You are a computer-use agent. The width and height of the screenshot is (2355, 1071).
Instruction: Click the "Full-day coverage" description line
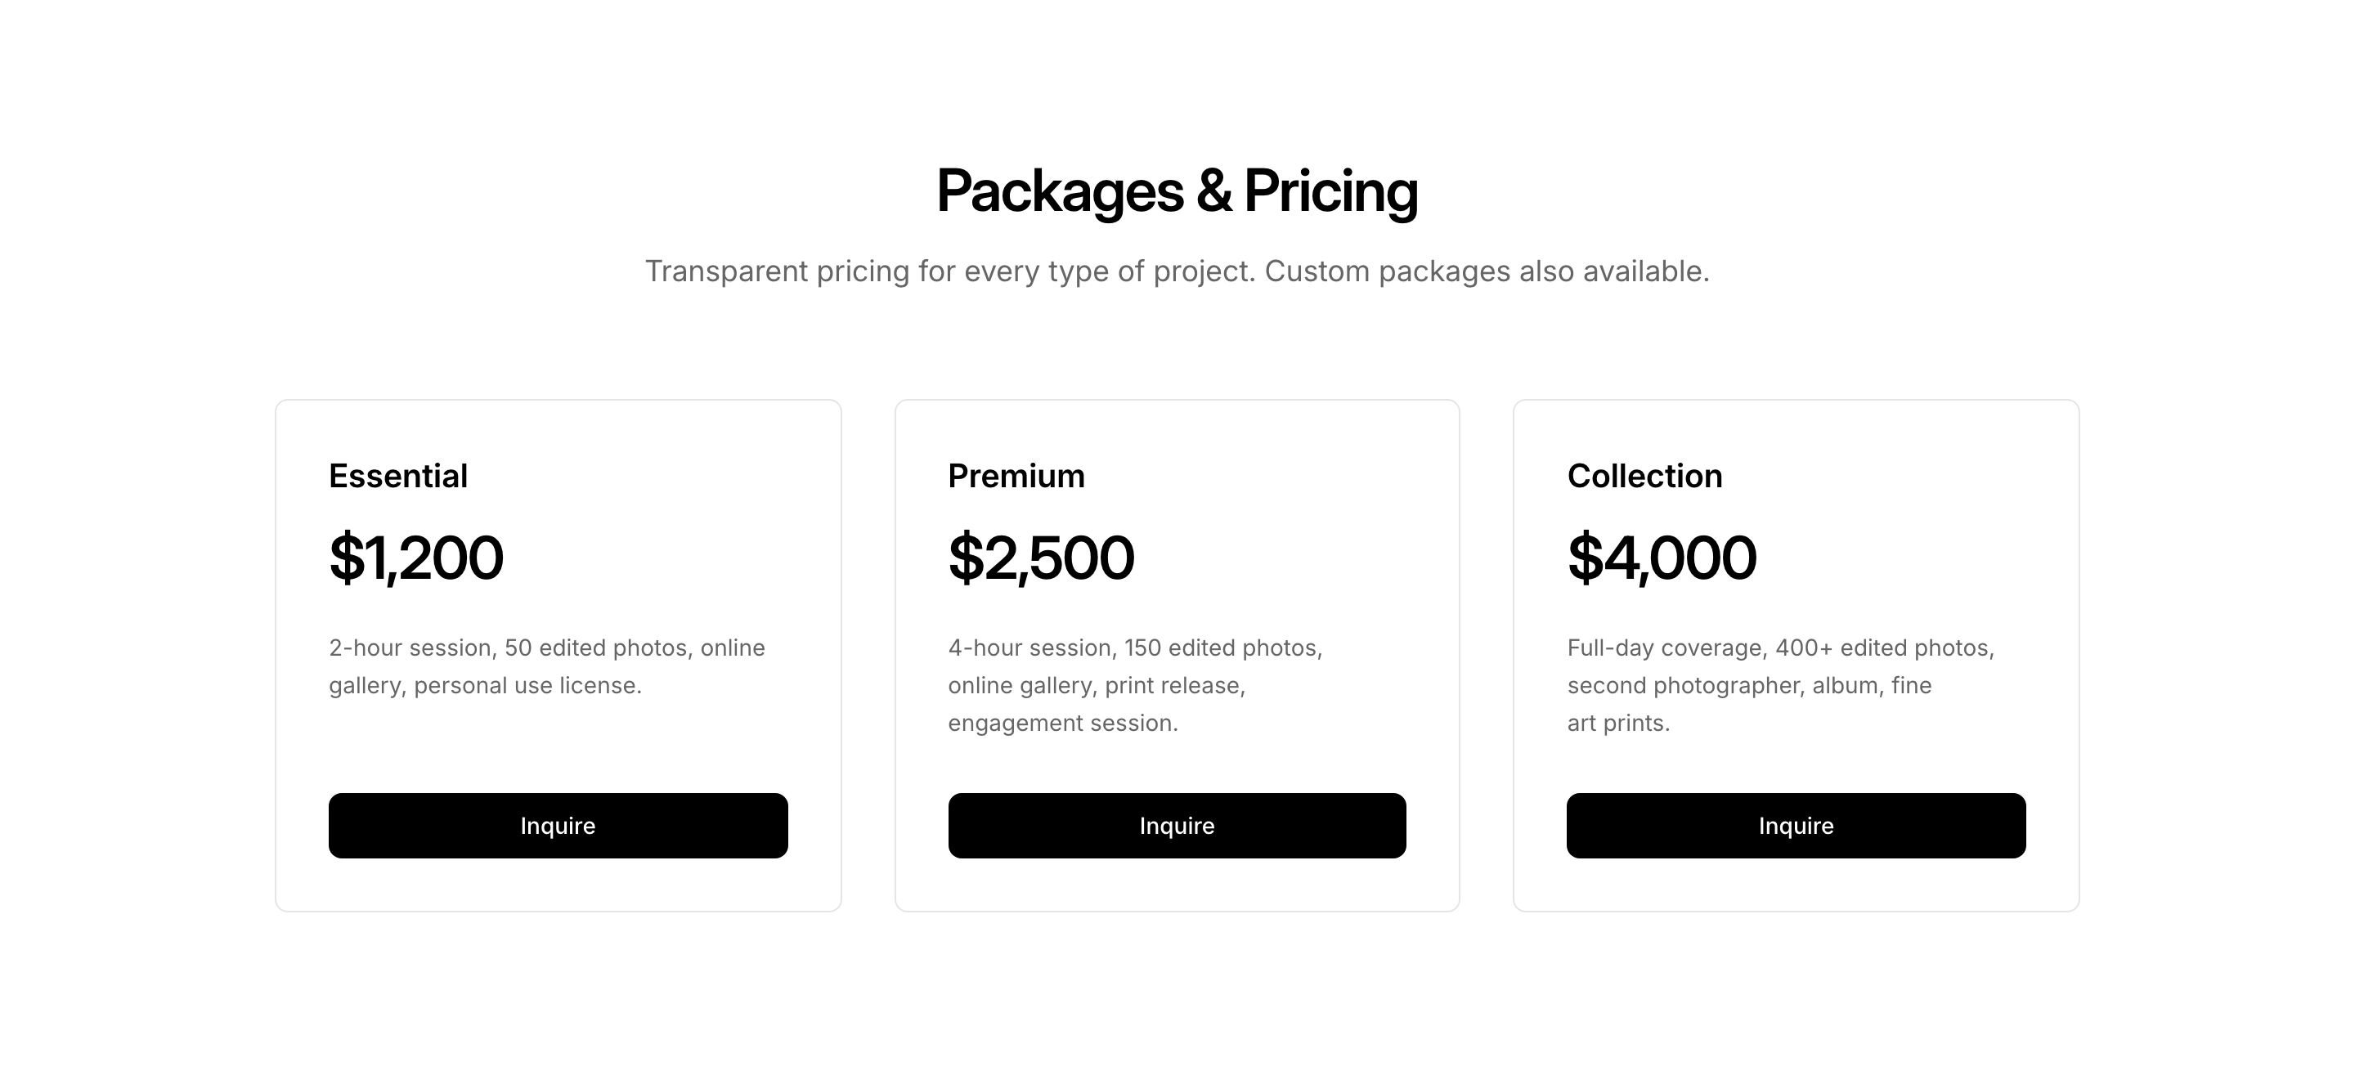pos(1780,648)
